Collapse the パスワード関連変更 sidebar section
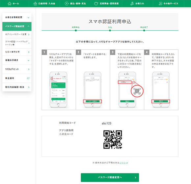Image resolution: width=191 pixels, height=184 pixels. pos(17,26)
